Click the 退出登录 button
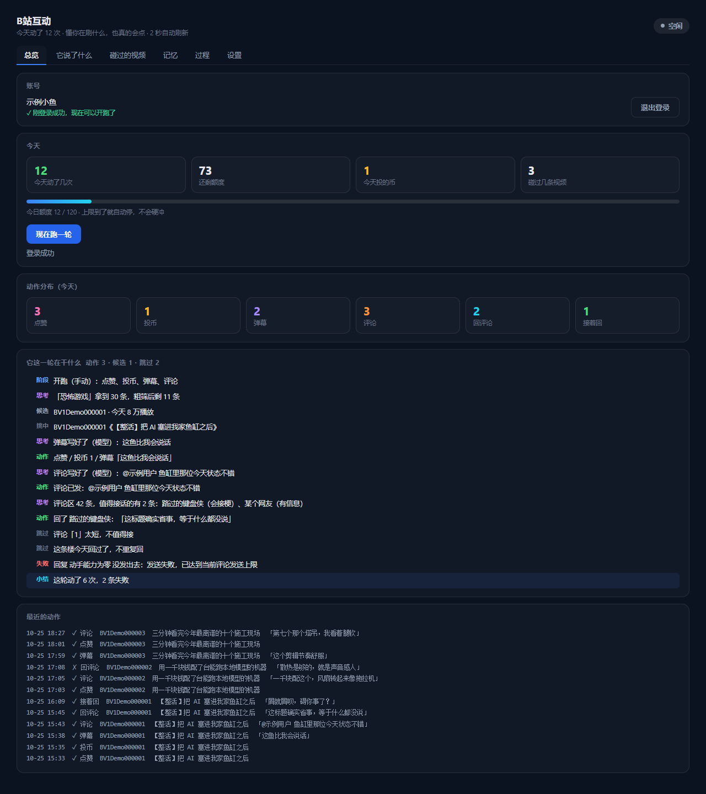Screen dimensions: 706x794 pyautogui.click(x=655, y=108)
